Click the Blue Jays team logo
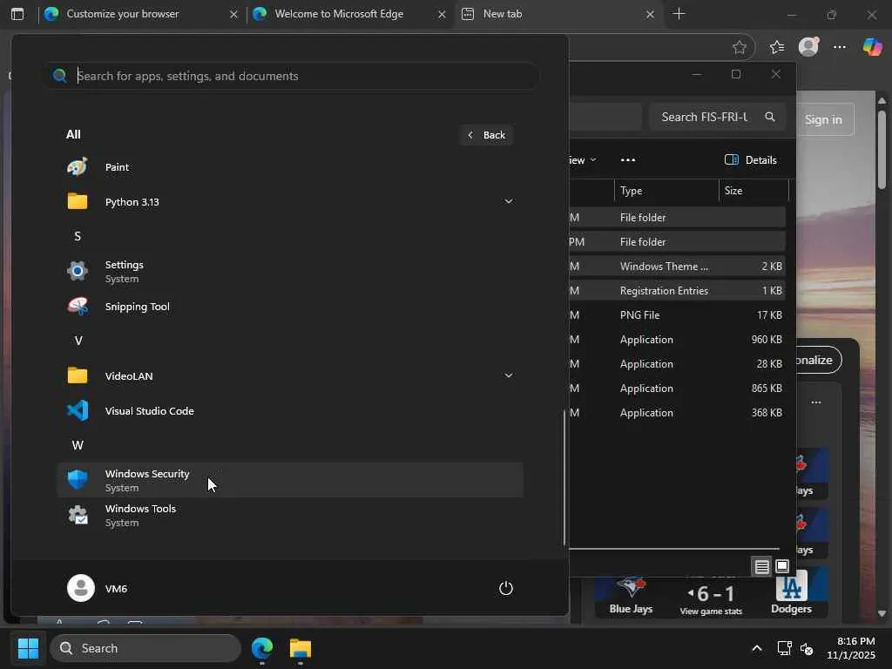The height and width of the screenshot is (669, 892). [x=631, y=587]
